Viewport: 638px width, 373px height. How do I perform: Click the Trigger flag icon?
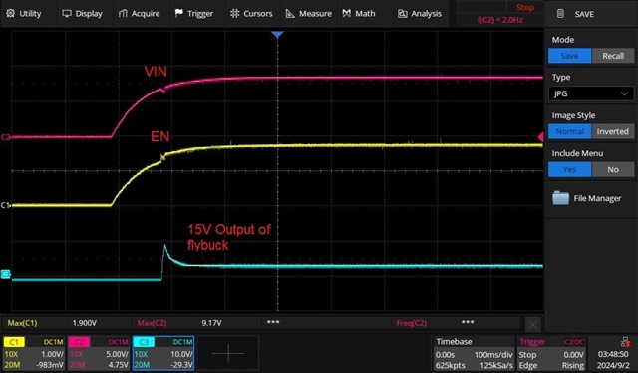tap(178, 13)
